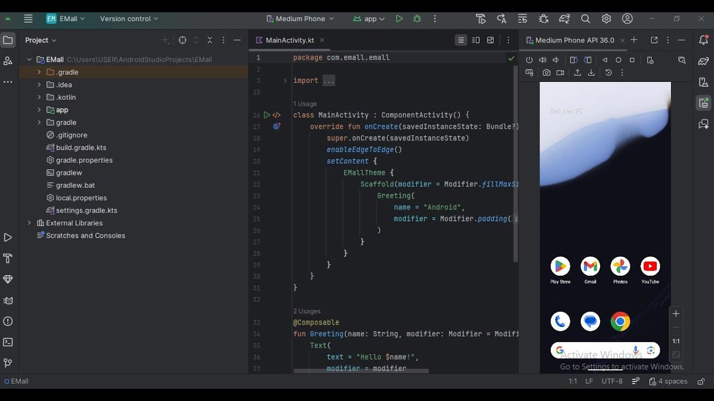Open the Gradle tool window on the right stripe
Screen dimensions: 714x401
click(703, 61)
